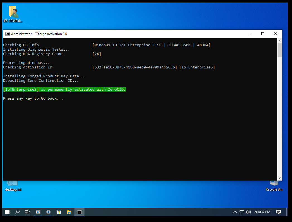Click the console vertical scrollbar thumb

pyautogui.click(x=279, y=50)
